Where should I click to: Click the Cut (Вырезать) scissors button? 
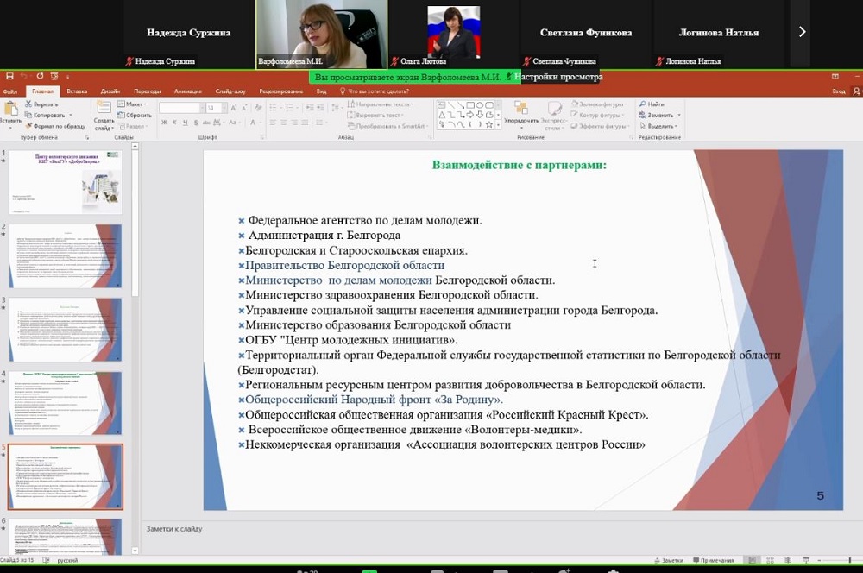pyautogui.click(x=45, y=104)
